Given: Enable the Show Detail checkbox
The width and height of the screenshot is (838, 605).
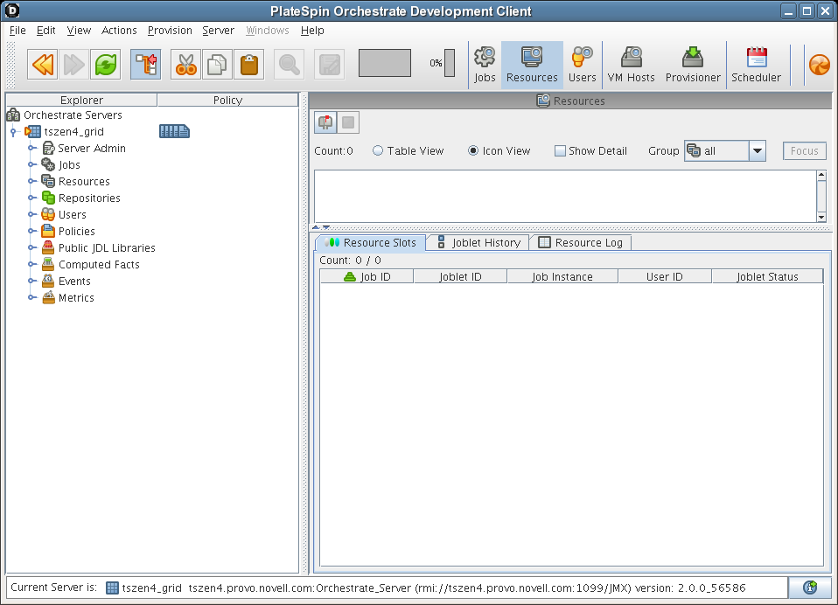Looking at the screenshot, I should click(560, 150).
